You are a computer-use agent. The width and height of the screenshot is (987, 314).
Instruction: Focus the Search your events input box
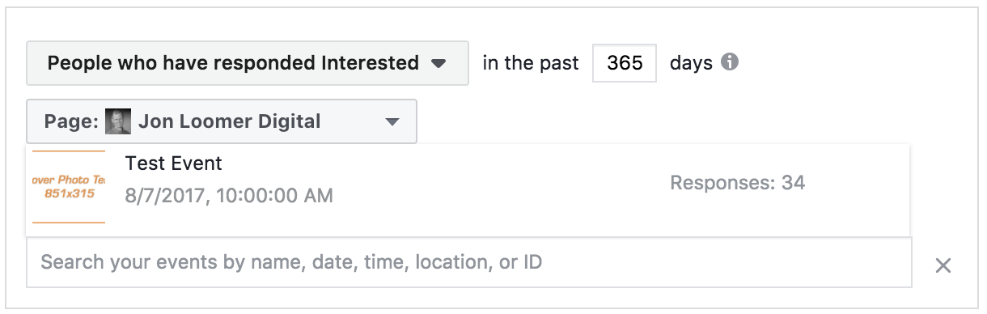[469, 262]
